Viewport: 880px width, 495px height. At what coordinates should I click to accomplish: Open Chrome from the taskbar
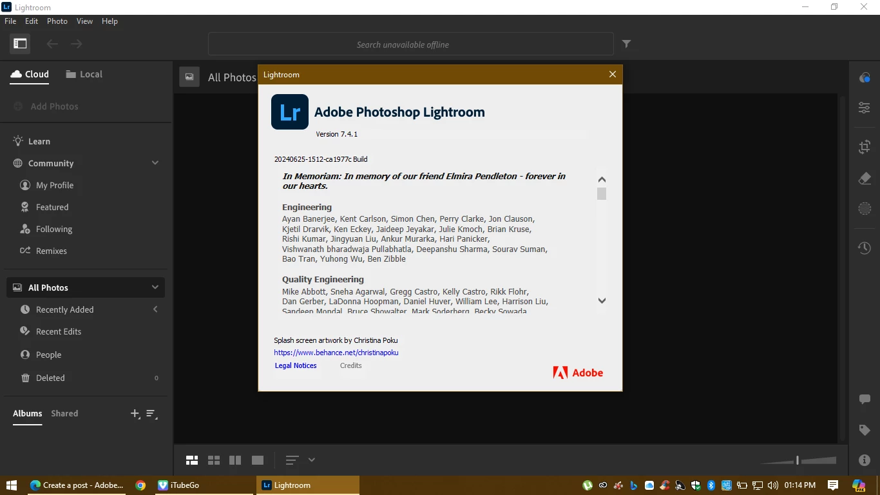[x=140, y=485]
